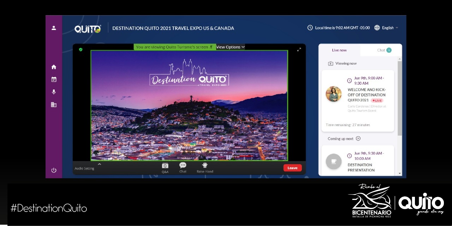452x226 pixels.
Task: Click the power logout icon
Action: click(x=54, y=170)
